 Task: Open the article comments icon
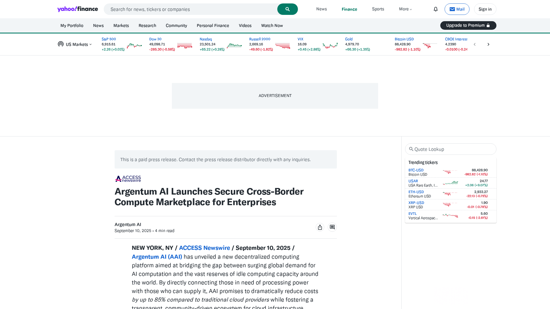point(332,227)
